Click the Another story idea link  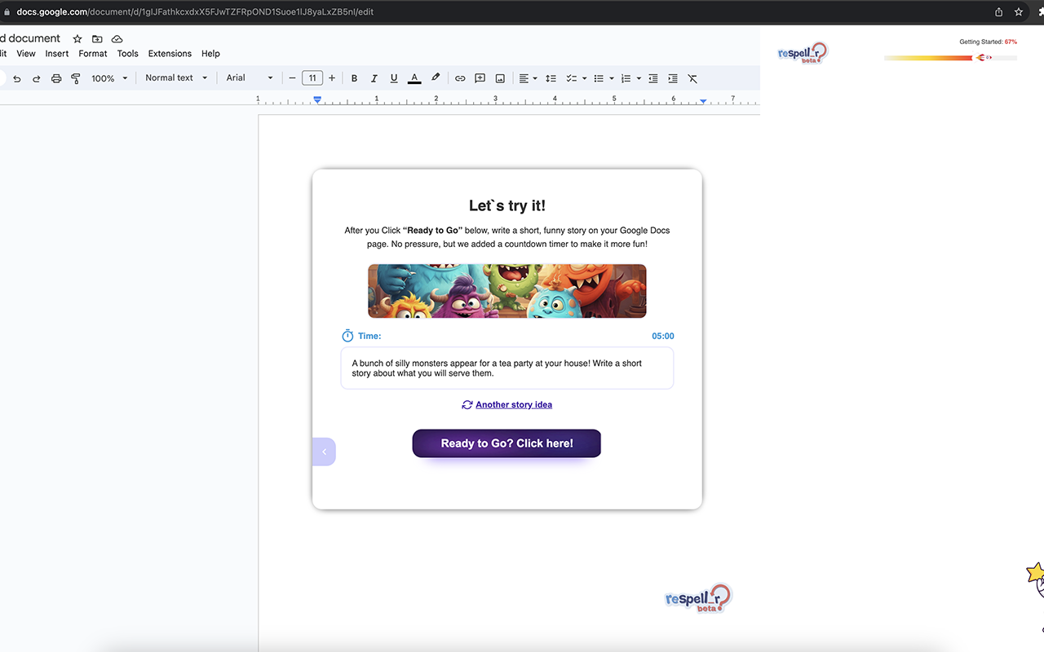[x=514, y=404]
